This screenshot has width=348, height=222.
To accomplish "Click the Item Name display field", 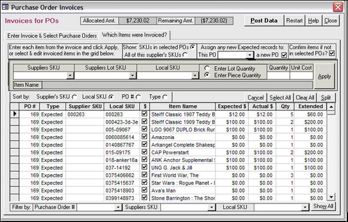I will 178,85.
